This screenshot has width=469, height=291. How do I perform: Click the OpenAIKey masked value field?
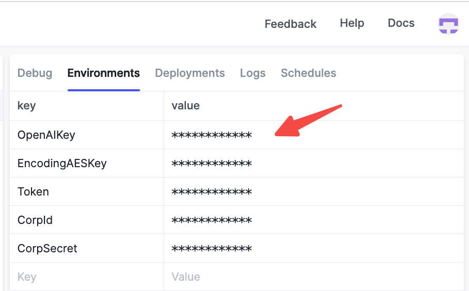pos(314,135)
